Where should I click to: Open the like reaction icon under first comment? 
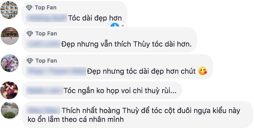click(115, 25)
